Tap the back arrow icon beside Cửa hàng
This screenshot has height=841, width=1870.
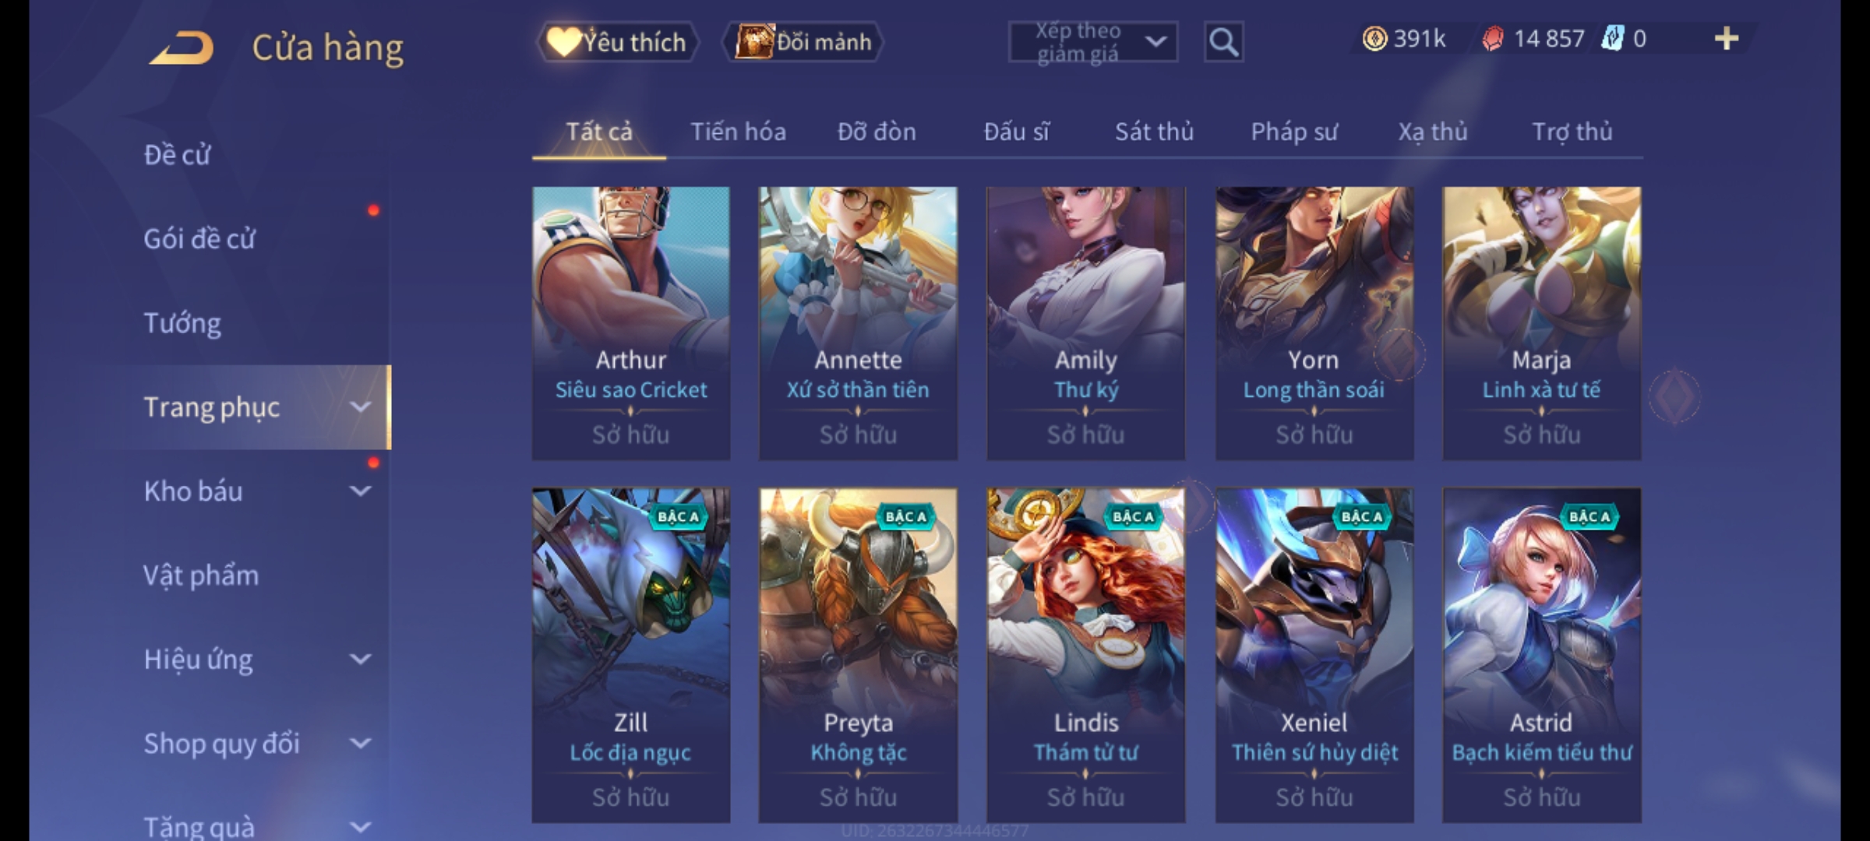coord(182,48)
